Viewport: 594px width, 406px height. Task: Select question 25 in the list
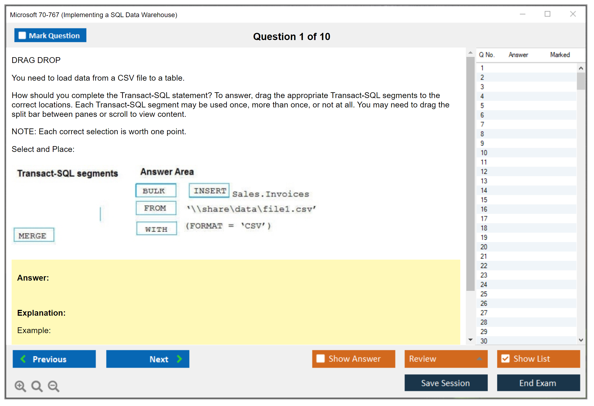tap(484, 294)
